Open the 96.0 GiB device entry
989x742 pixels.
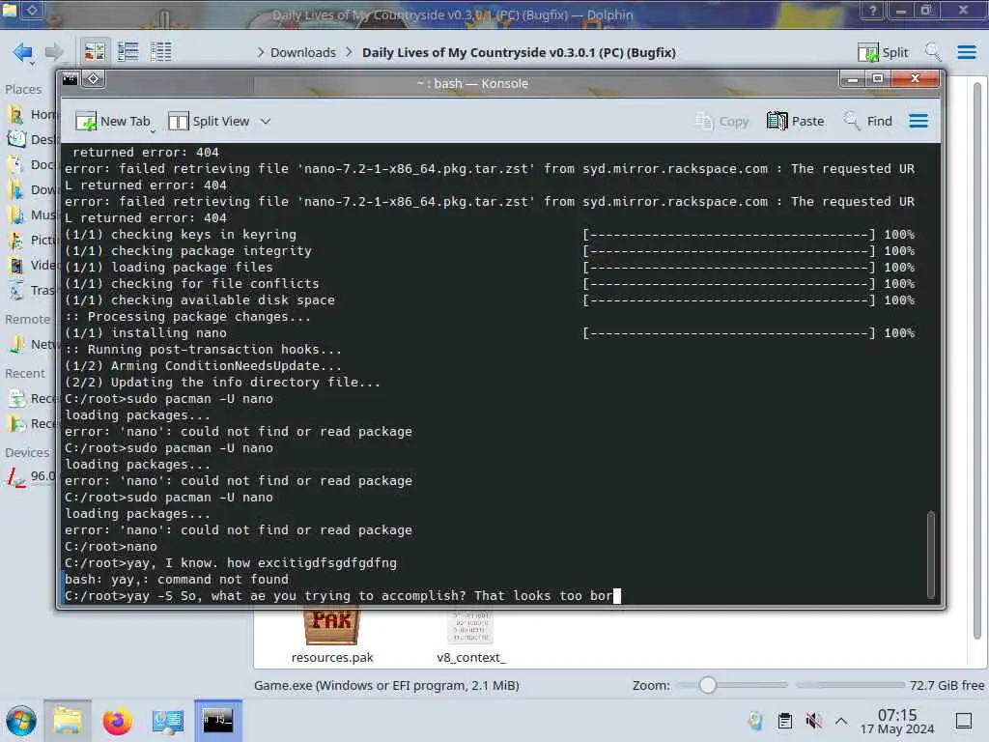click(32, 476)
